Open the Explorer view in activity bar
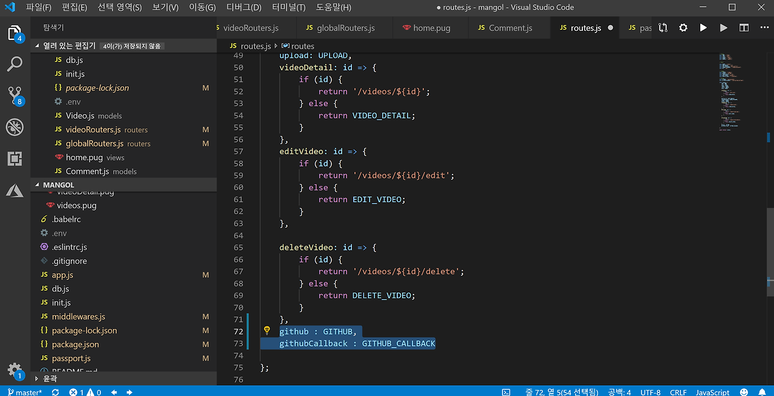This screenshot has height=396, width=774. coord(15,33)
